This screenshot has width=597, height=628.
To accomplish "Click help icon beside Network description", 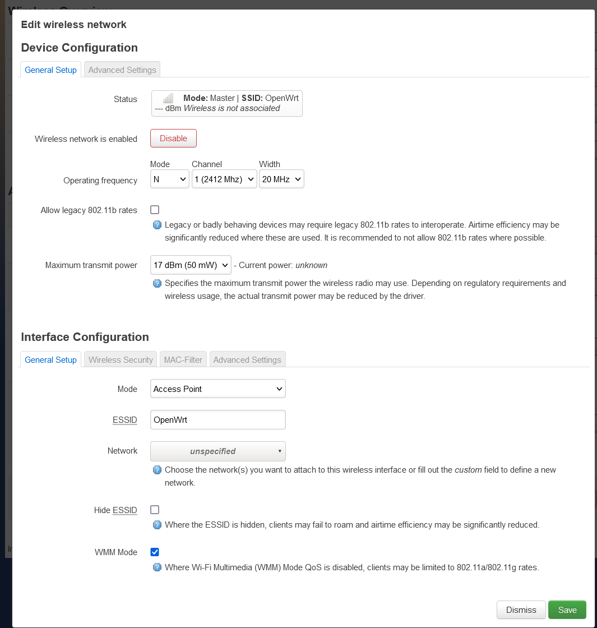I will click(x=158, y=470).
